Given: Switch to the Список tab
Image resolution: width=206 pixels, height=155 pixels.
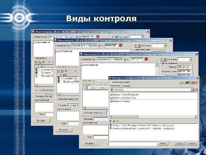Looking at the screenshot, I should tap(126, 86).
